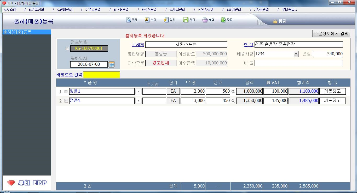Open the C.판매관리 menu

point(65,10)
